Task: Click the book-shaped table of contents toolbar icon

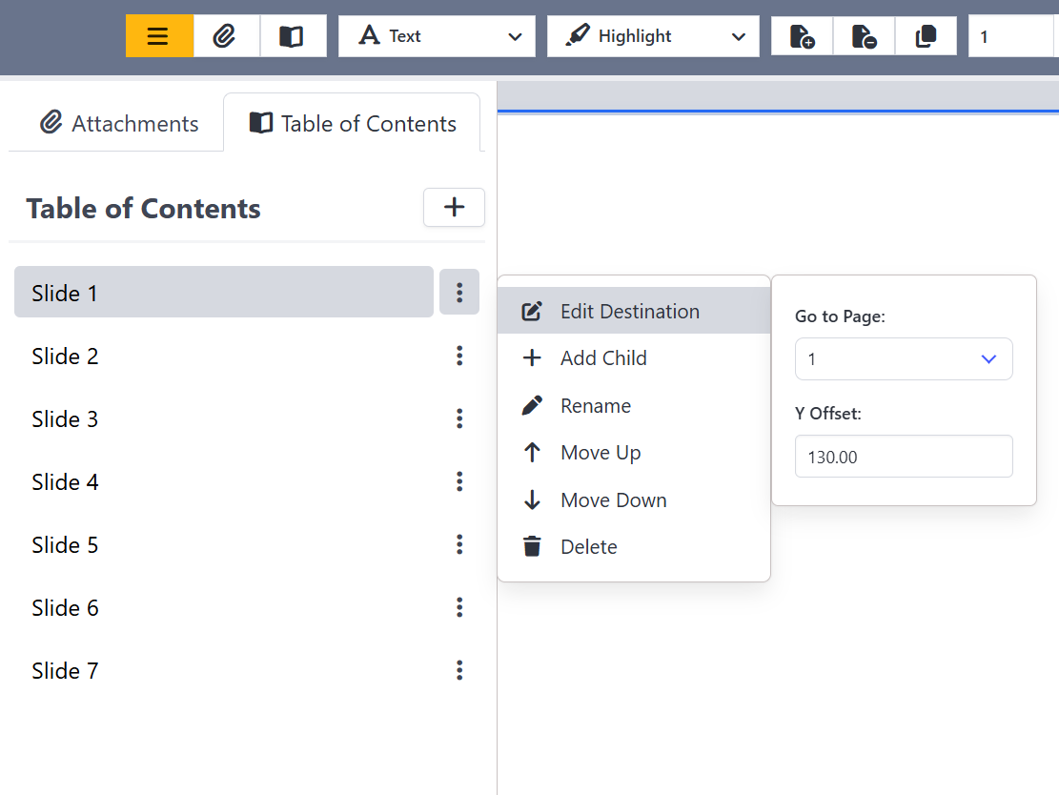Action: tap(293, 35)
